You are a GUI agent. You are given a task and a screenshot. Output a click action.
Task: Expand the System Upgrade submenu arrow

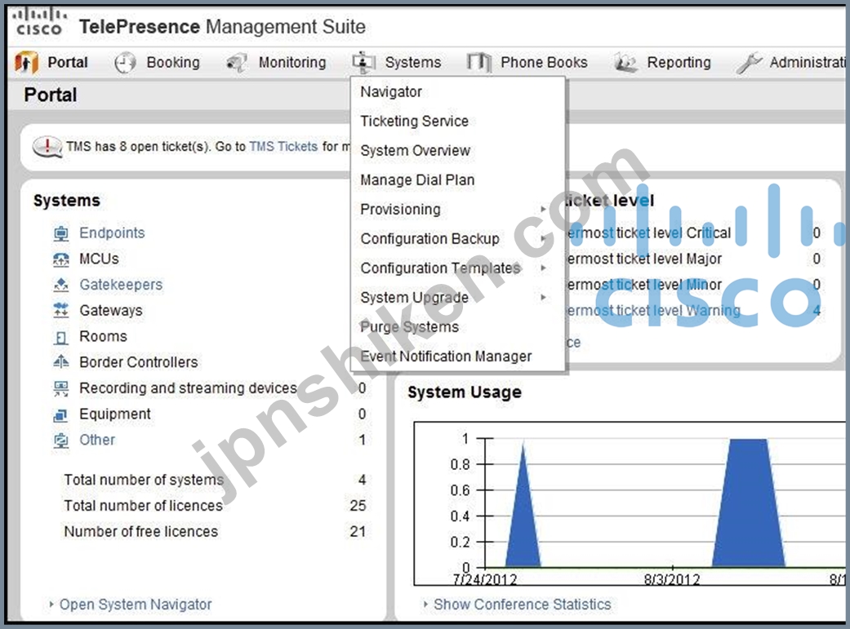pos(543,297)
